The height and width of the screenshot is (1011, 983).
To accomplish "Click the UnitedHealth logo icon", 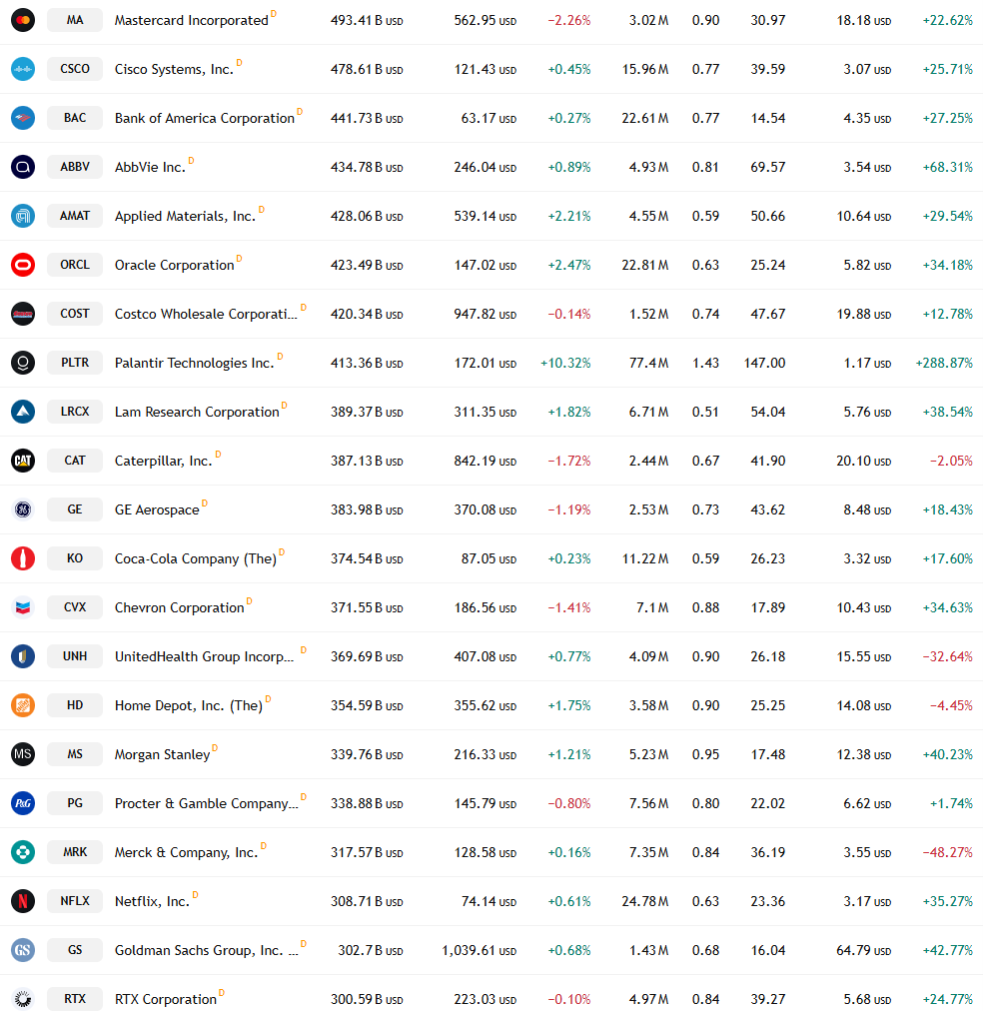I will pos(23,656).
